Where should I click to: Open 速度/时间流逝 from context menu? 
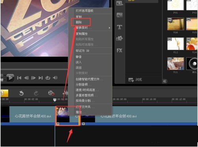tap(87, 90)
